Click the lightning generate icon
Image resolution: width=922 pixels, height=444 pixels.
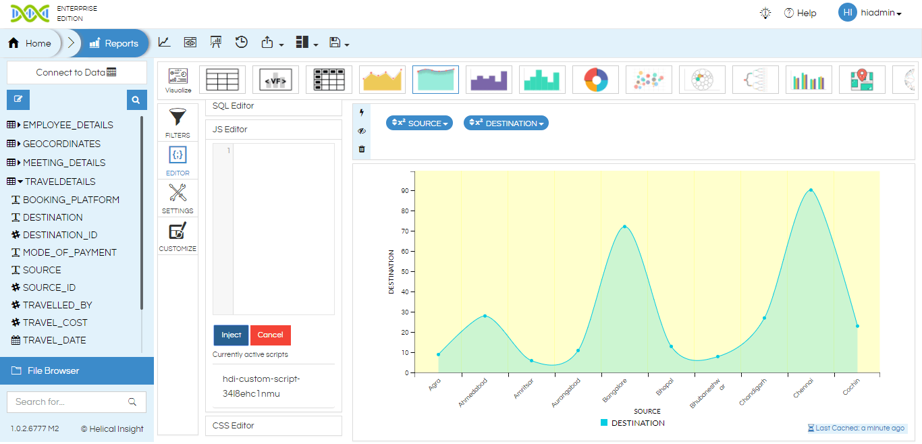click(362, 113)
